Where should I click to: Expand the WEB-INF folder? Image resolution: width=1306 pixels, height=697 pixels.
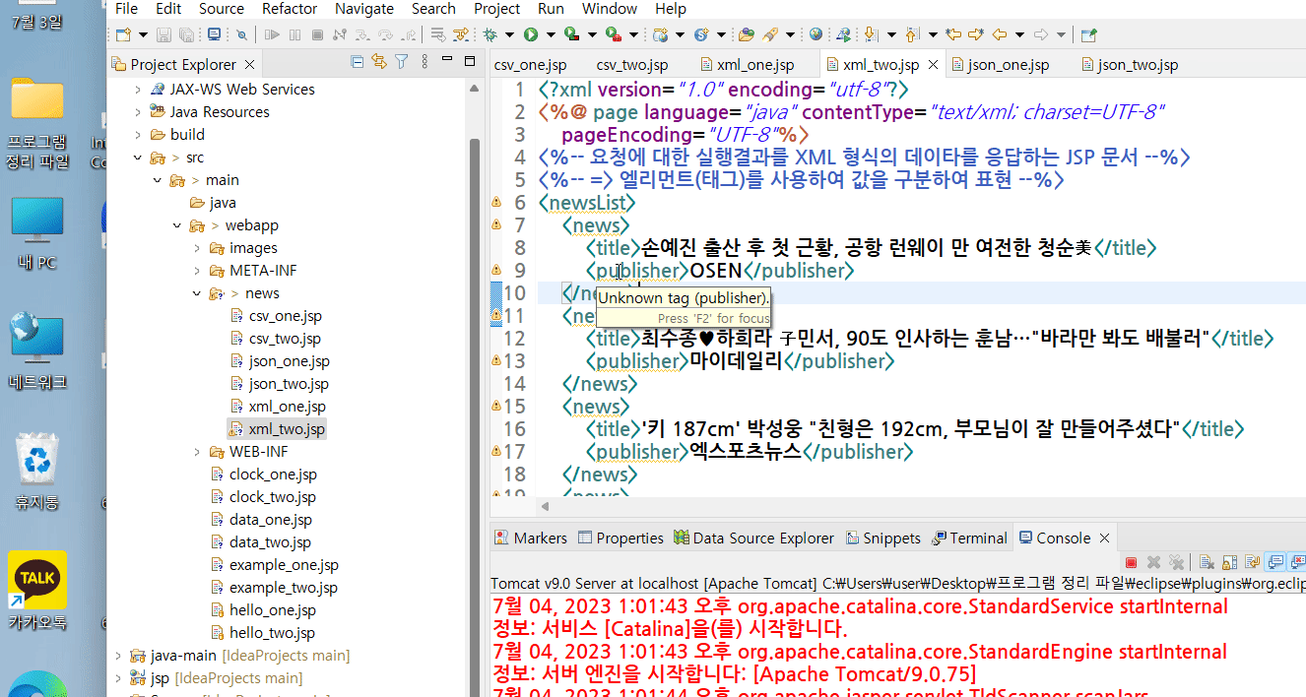tap(197, 452)
